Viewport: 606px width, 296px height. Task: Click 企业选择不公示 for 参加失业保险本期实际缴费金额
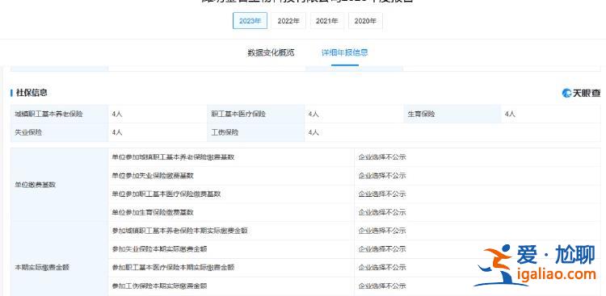382,249
